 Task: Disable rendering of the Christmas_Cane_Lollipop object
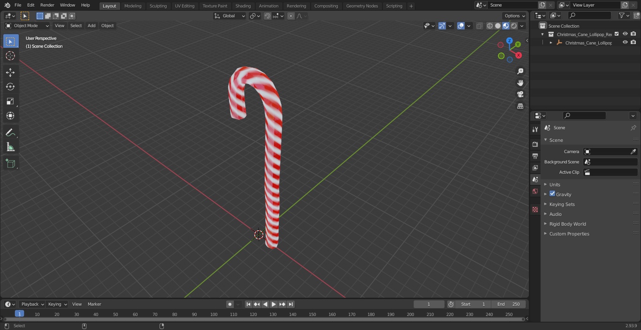[x=633, y=43]
